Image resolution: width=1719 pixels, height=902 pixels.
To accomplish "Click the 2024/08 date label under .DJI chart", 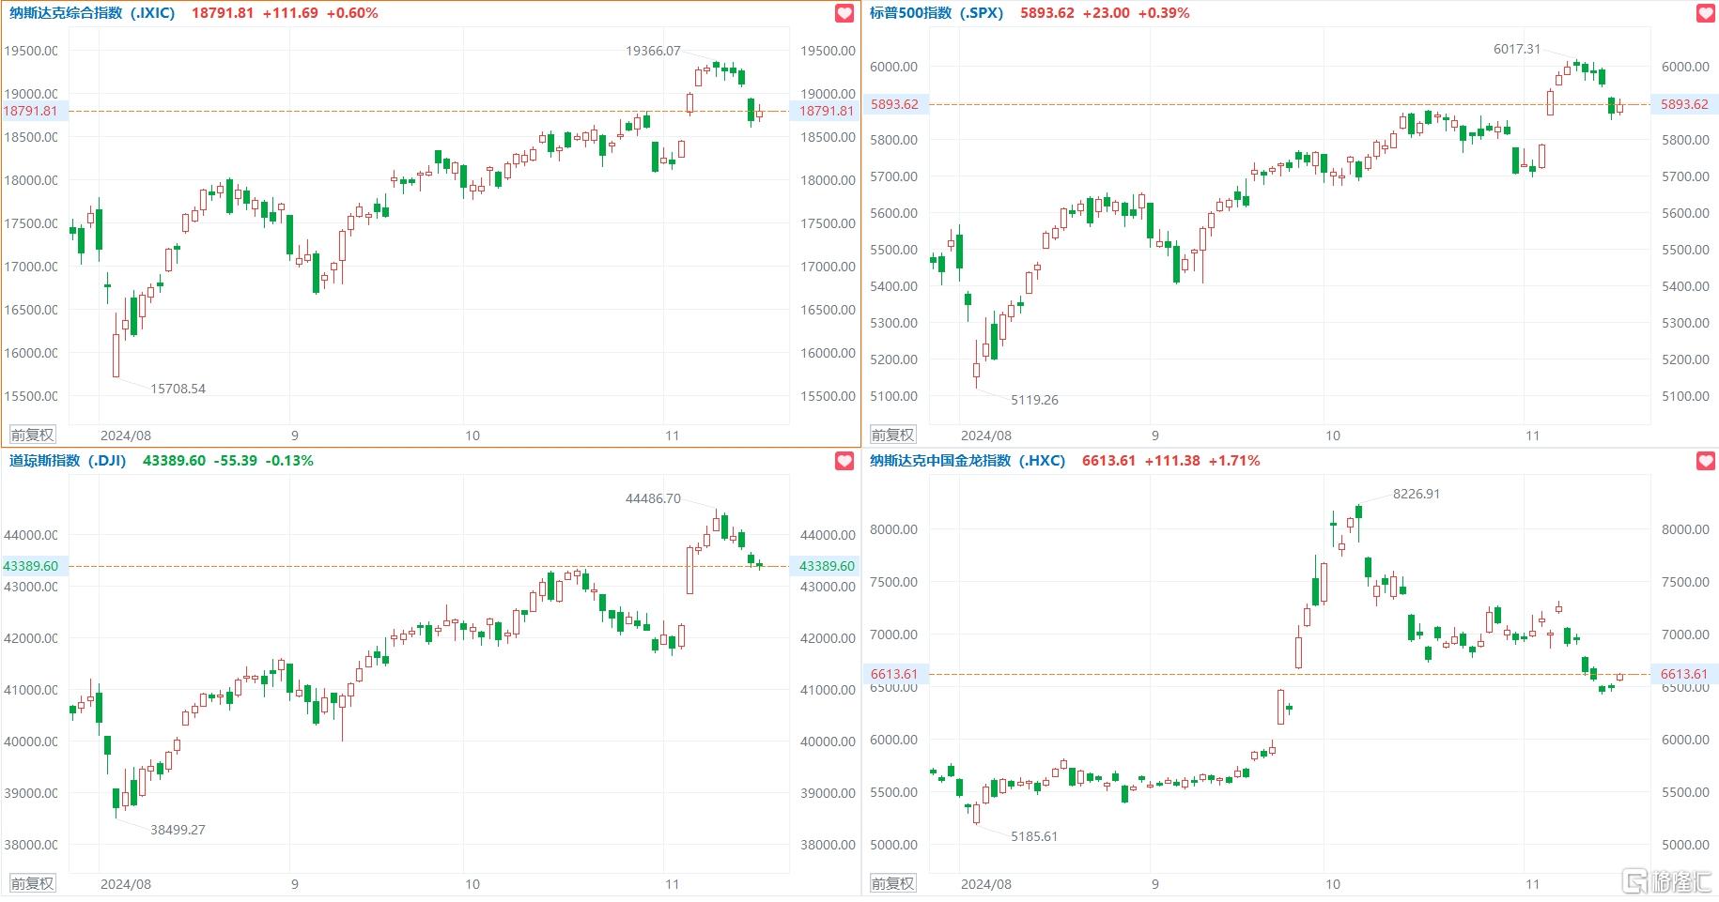I will pos(126,884).
